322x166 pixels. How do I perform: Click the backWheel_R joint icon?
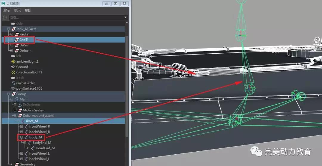point(26,132)
